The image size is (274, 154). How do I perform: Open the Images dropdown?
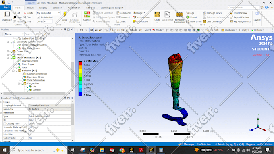coord(139,13)
